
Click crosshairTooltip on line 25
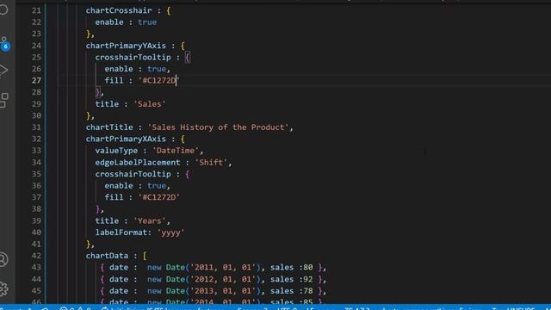coord(133,58)
